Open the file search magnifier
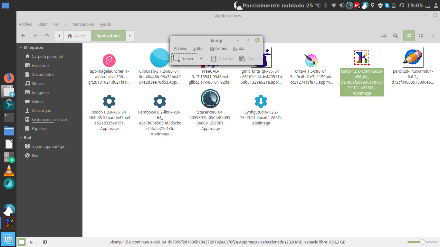The height and width of the screenshot is (247, 440). (x=396, y=36)
